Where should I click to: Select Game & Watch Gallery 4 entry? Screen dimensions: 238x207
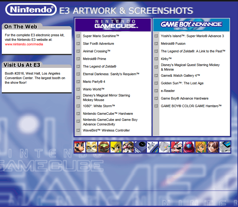tap(180, 75)
